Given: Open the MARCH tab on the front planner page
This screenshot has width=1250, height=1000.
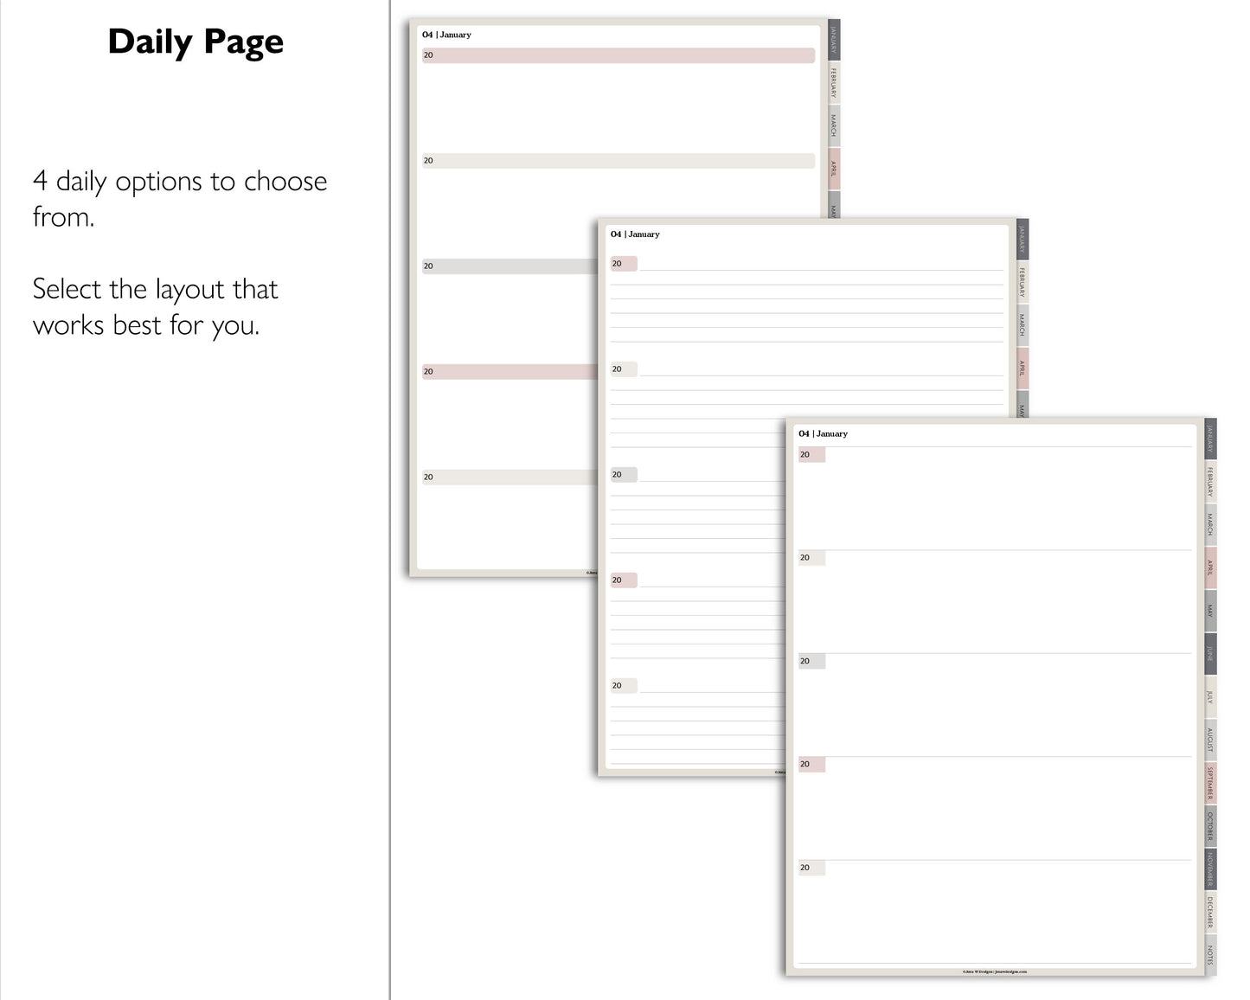Looking at the screenshot, I should tap(1210, 525).
